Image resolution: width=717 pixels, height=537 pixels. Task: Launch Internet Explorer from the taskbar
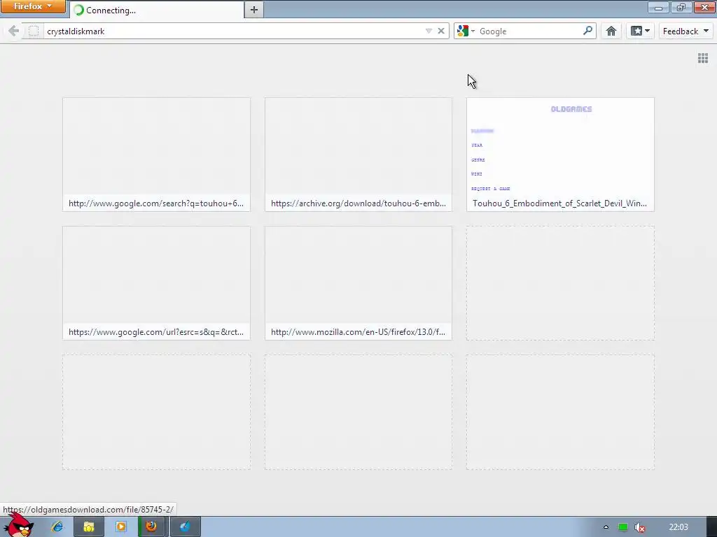pos(57,527)
